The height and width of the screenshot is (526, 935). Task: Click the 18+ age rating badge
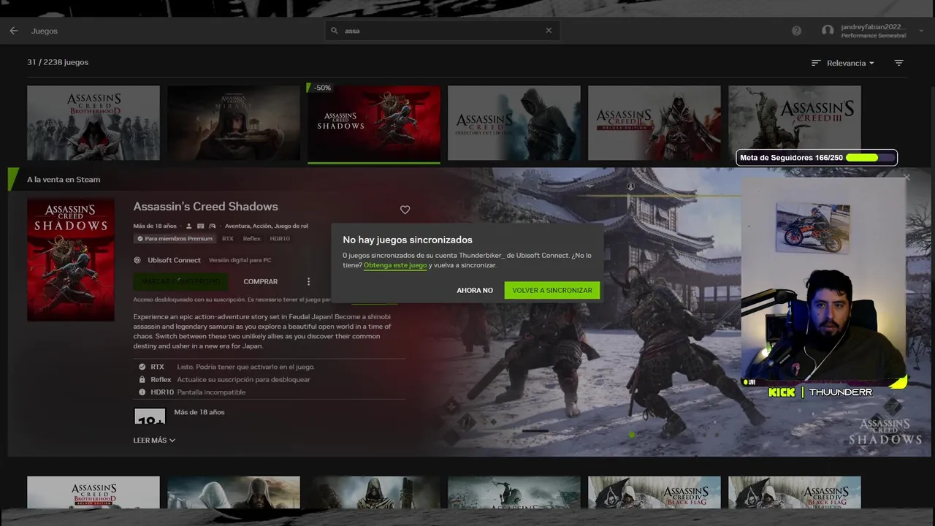150,416
